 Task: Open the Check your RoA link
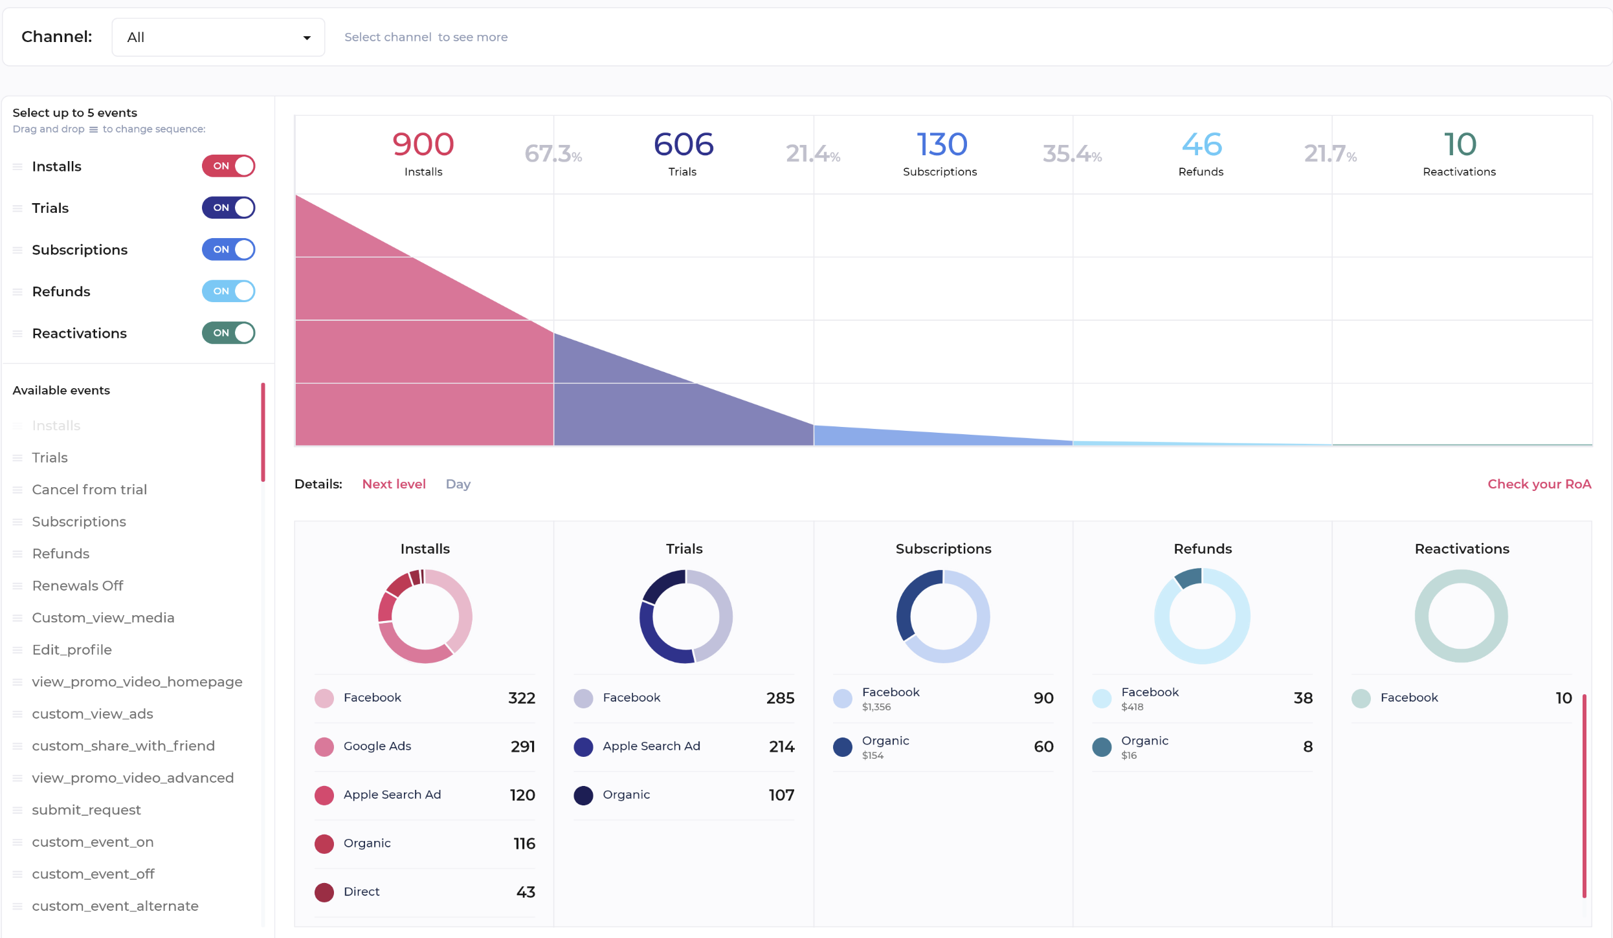click(x=1539, y=484)
